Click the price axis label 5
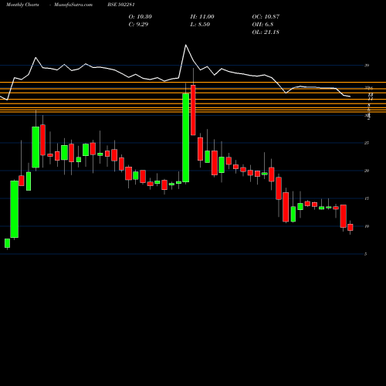 tap(365, 254)
